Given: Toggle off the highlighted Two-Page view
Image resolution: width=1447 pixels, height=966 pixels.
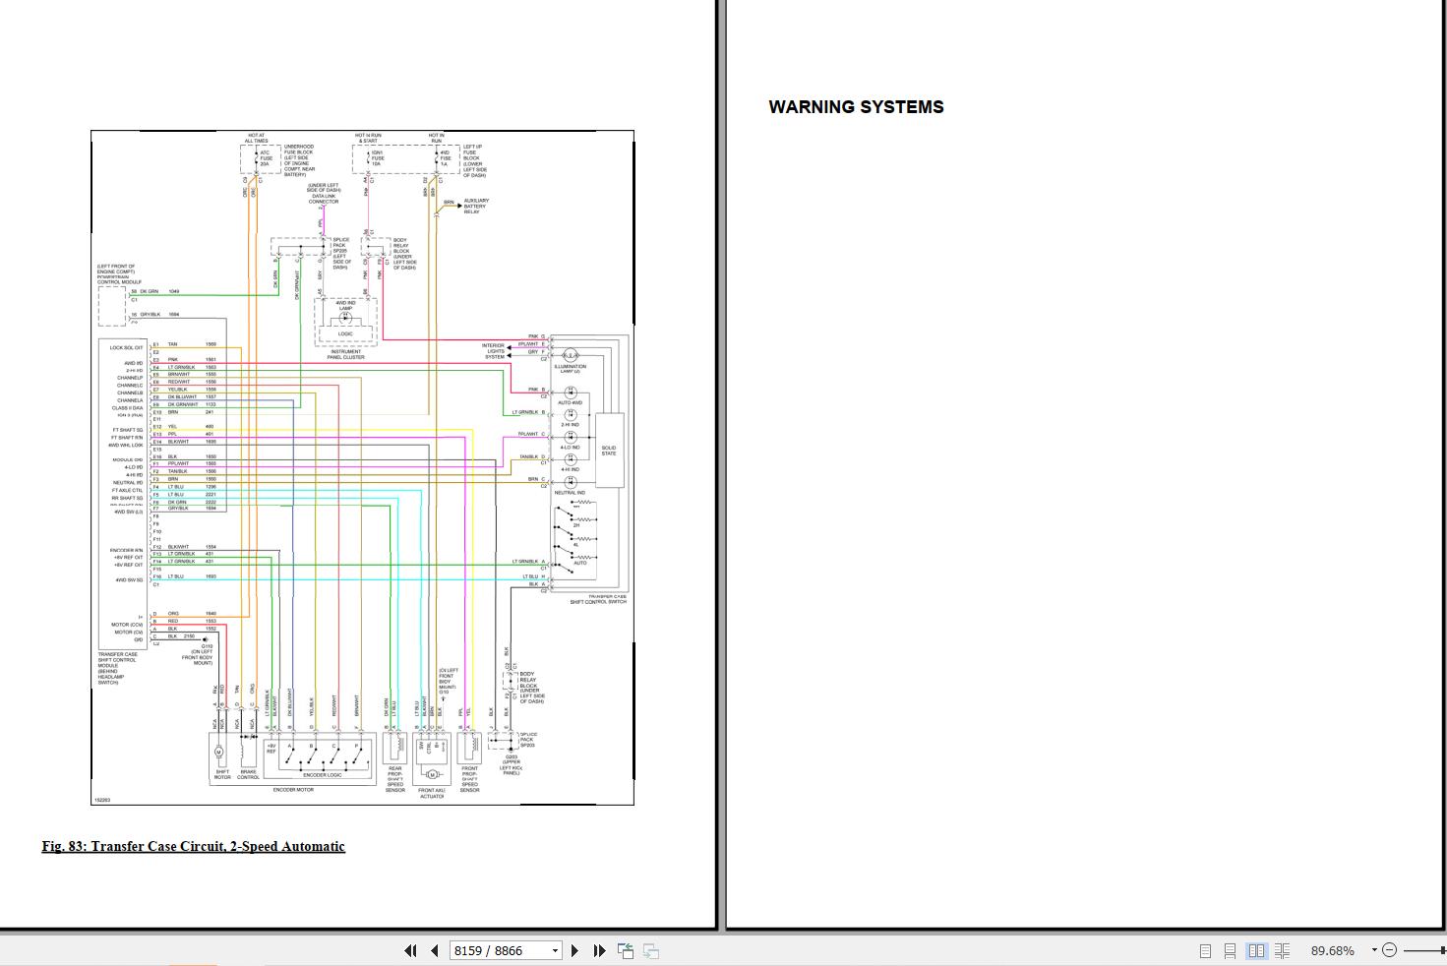Looking at the screenshot, I should (1256, 950).
